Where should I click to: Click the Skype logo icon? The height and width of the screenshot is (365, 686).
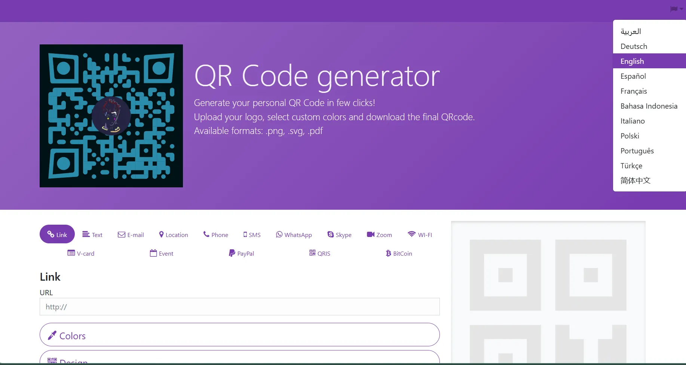pyautogui.click(x=331, y=234)
